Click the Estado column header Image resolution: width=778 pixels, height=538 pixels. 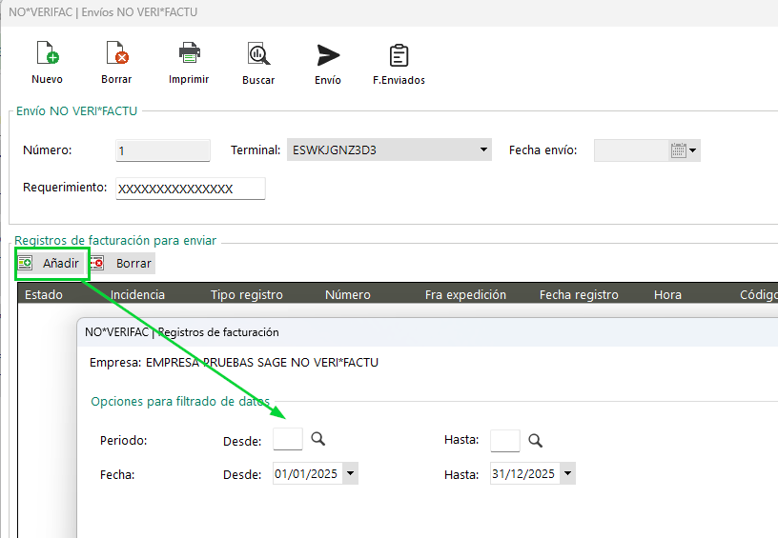coord(44,295)
